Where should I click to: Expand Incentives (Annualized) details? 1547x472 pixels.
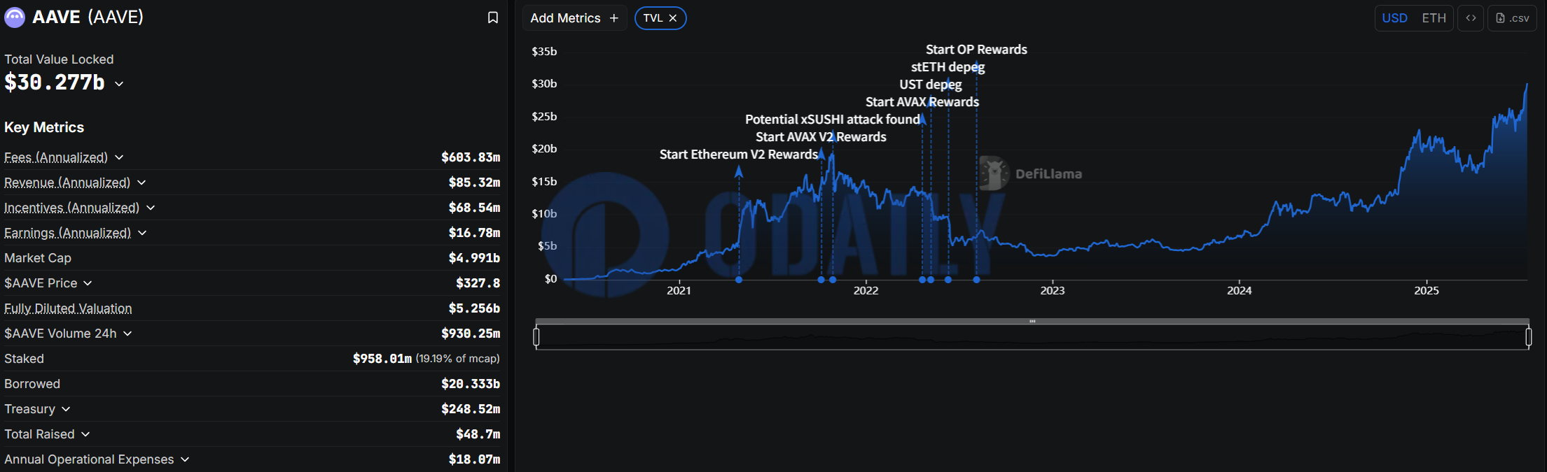point(151,208)
